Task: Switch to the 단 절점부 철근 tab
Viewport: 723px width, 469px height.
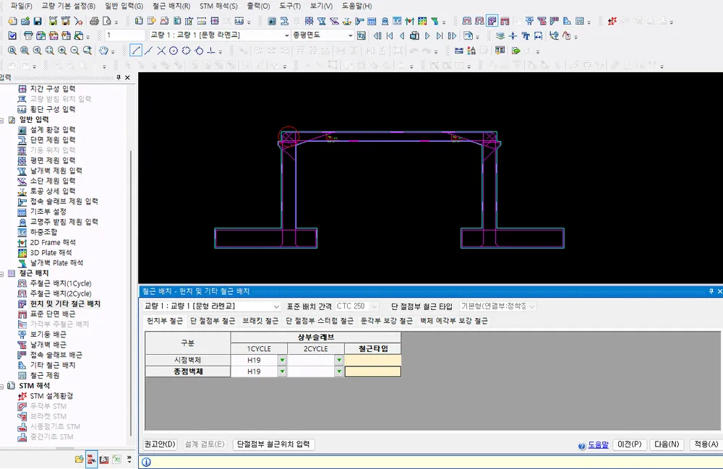Action: tap(213, 321)
